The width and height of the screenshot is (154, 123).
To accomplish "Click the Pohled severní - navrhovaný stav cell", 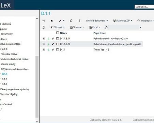I will tap(111, 39).
